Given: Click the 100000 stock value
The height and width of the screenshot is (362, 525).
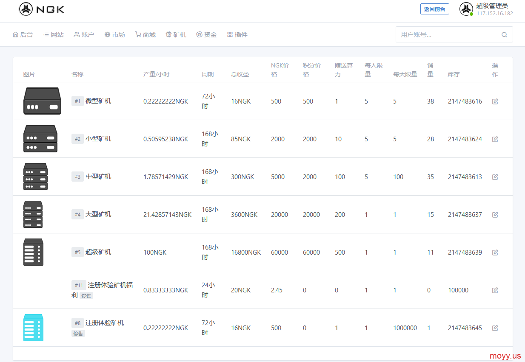Looking at the screenshot, I should [458, 290].
